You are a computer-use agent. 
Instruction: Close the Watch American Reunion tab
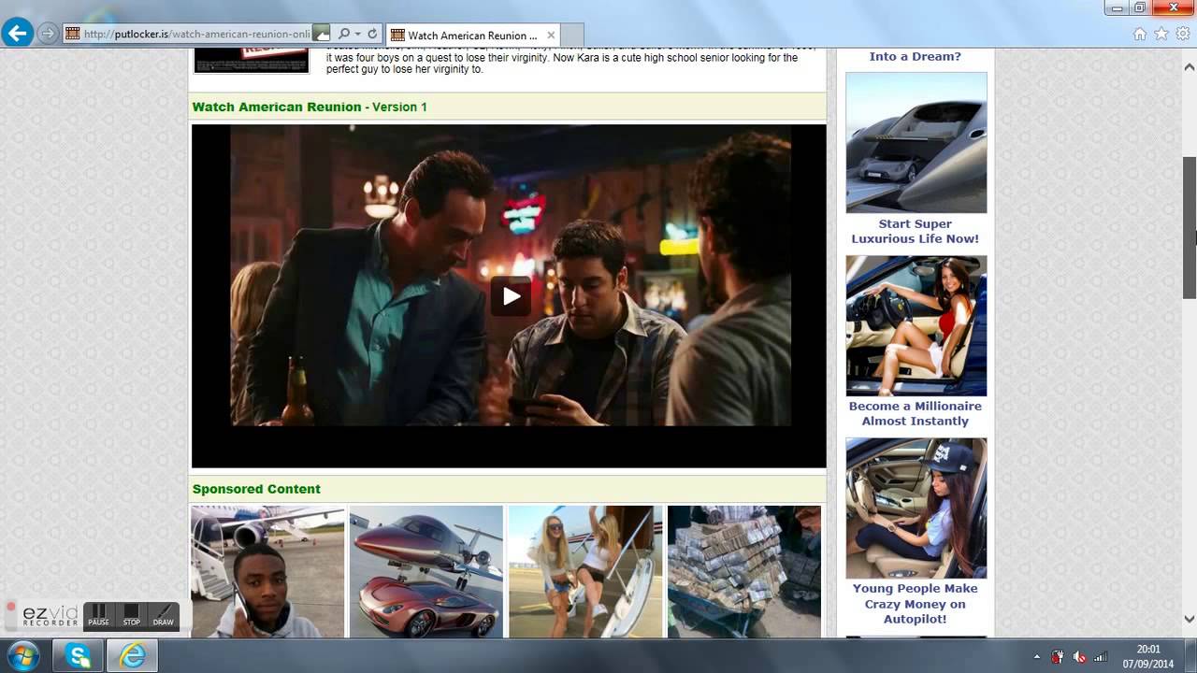point(551,35)
